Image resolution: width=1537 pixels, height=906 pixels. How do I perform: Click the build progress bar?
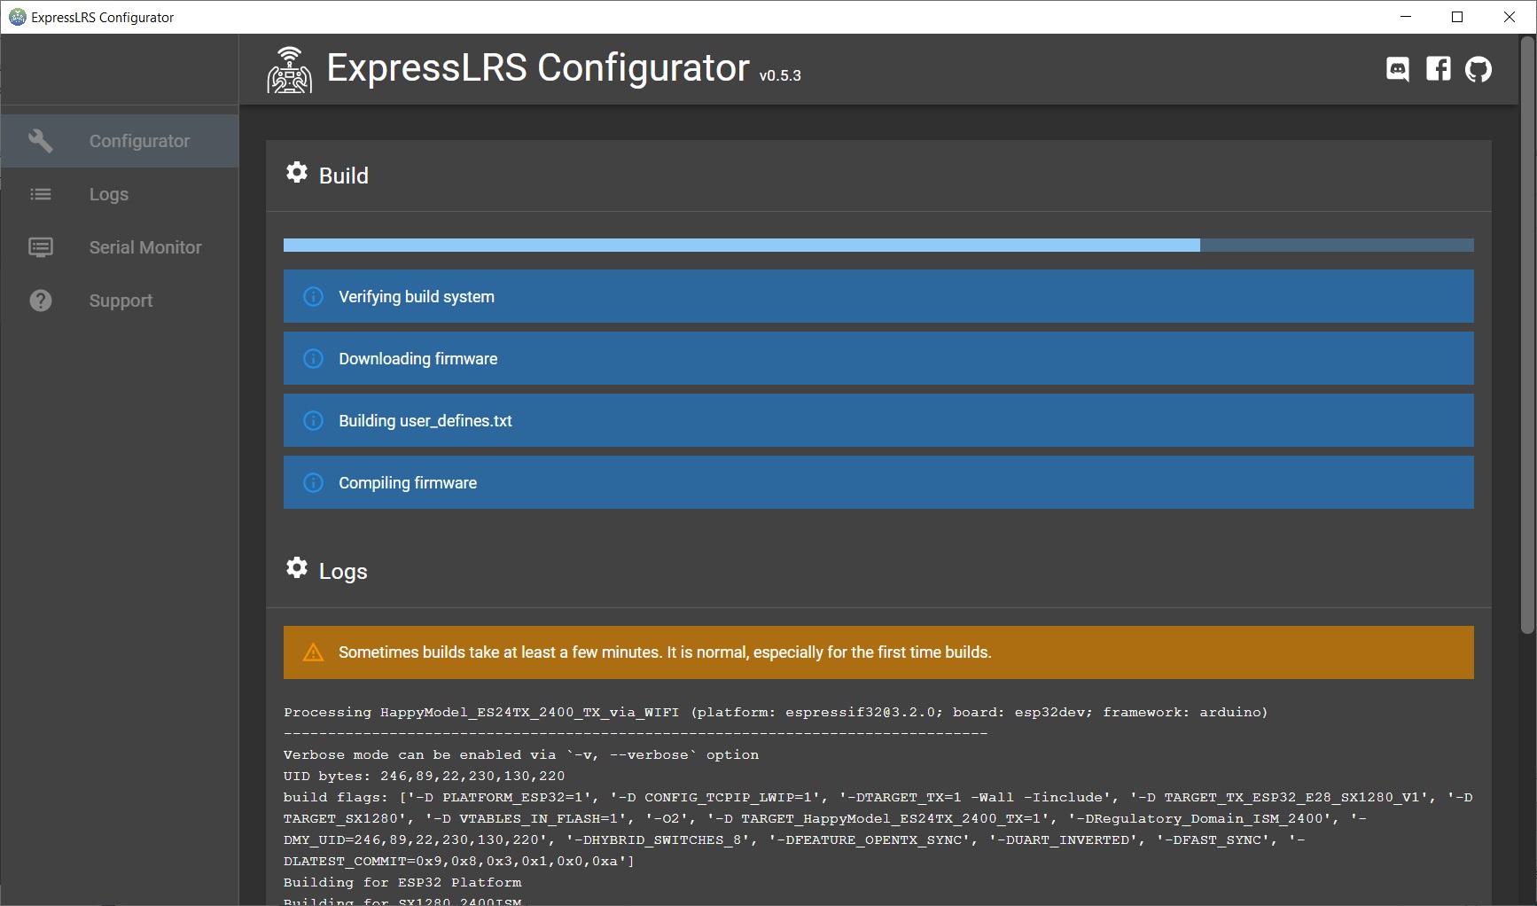(878, 246)
